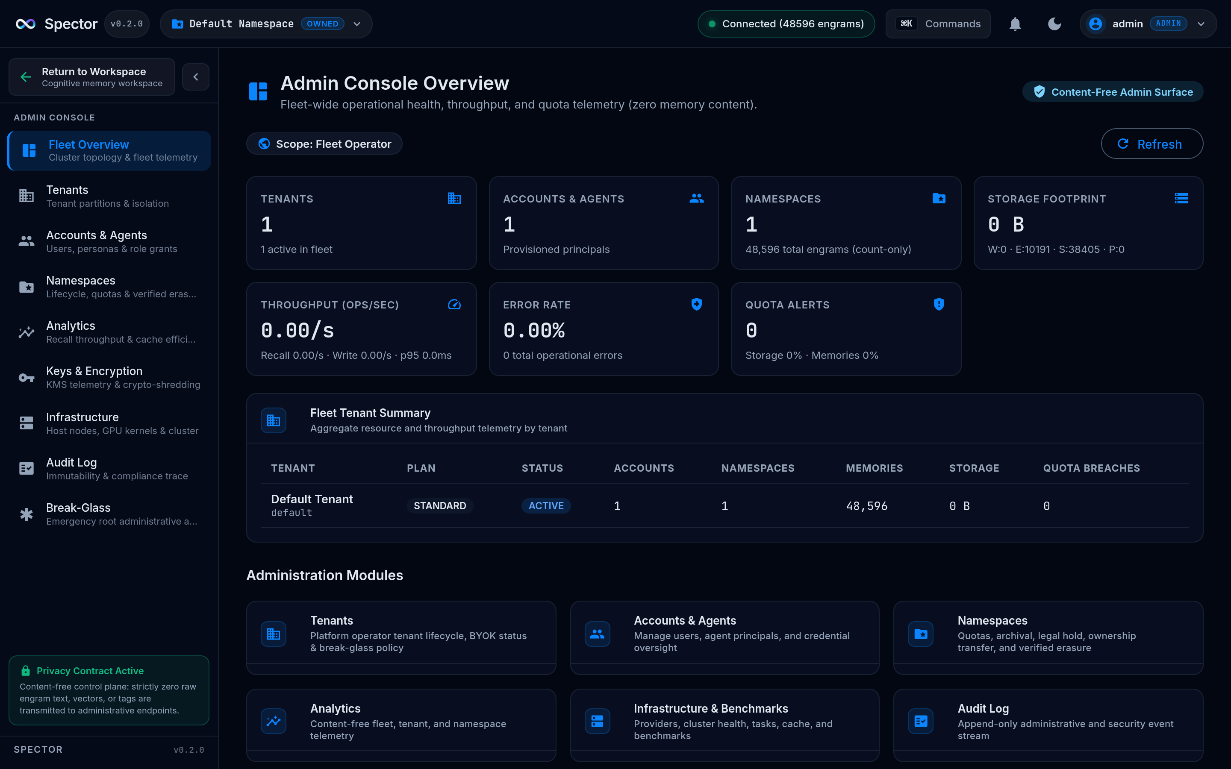Open the Default Namespace dropdown

pyautogui.click(x=266, y=24)
